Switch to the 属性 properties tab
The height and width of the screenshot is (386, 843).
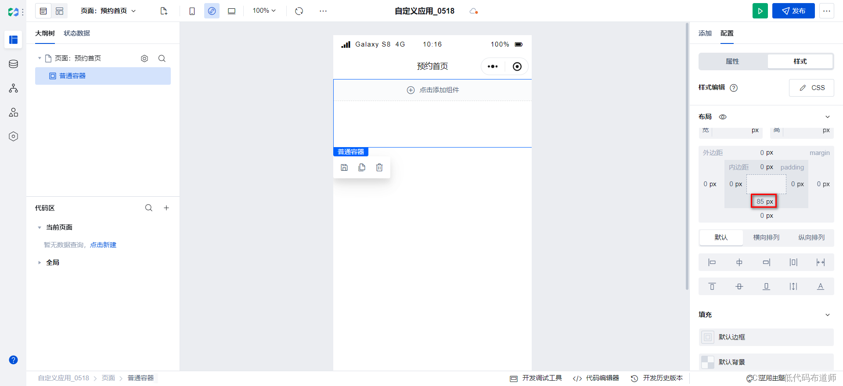click(x=733, y=61)
